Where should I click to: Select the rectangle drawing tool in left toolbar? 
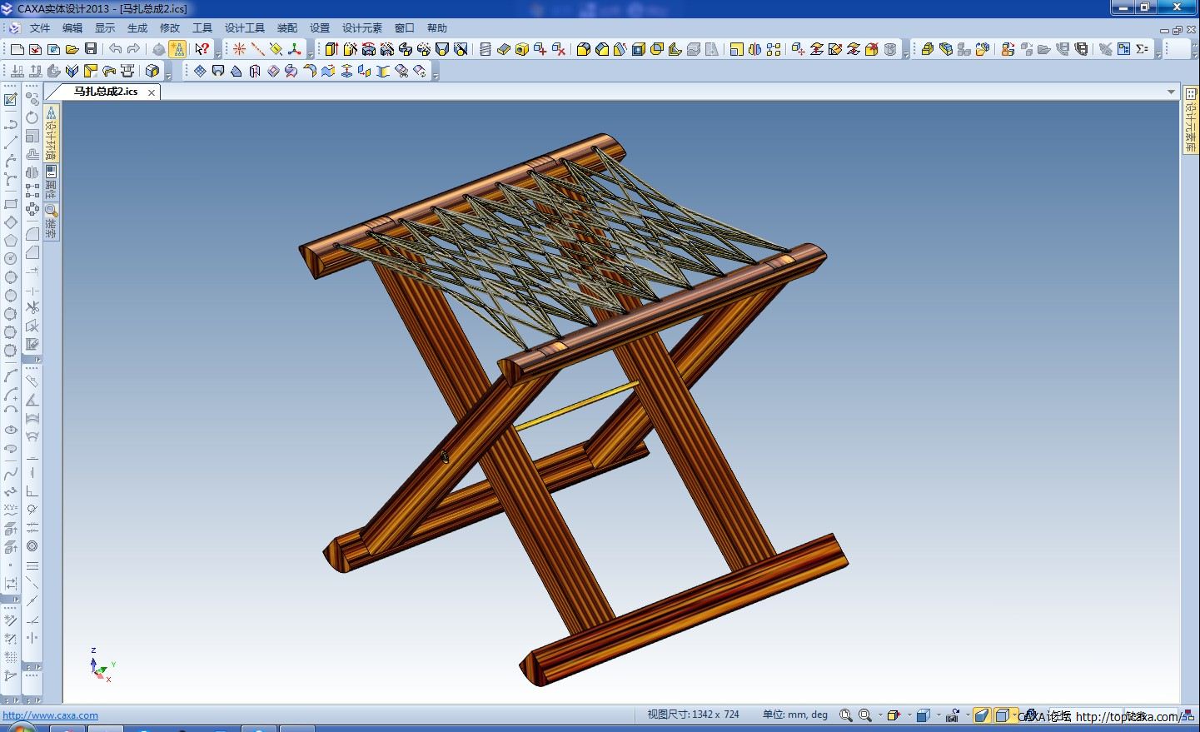point(11,204)
